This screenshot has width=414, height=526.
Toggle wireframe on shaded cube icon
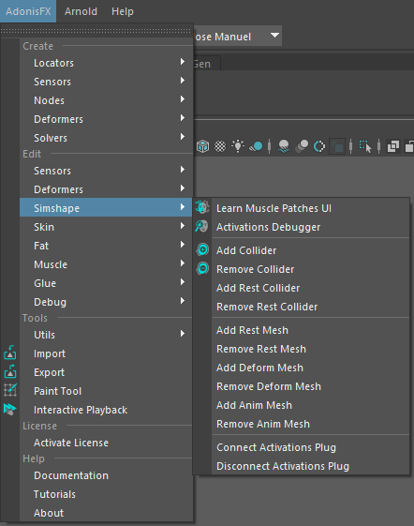coord(203,146)
